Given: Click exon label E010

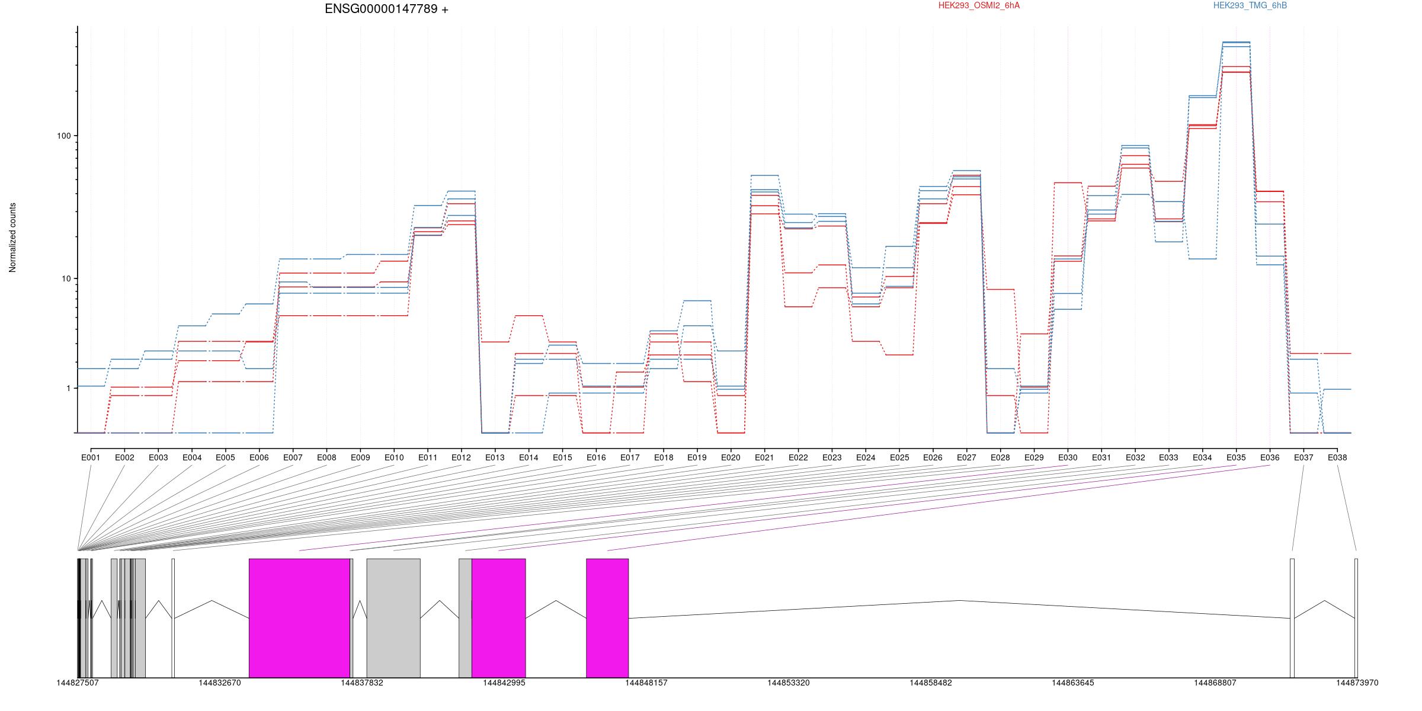Looking at the screenshot, I should pyautogui.click(x=394, y=457).
